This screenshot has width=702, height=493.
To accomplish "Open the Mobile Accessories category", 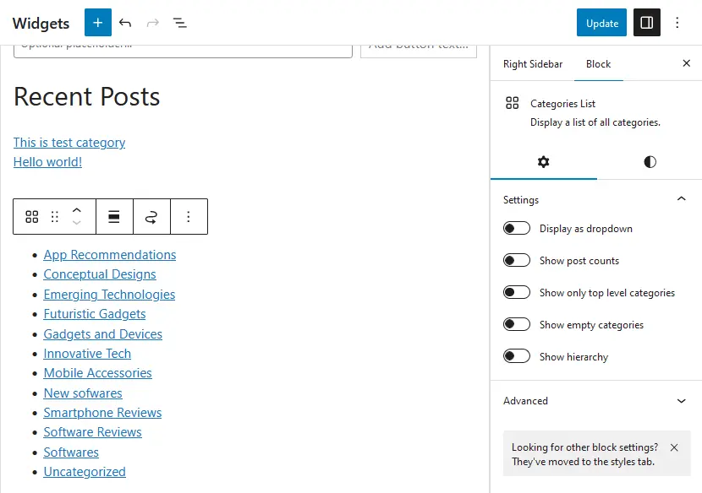I will point(97,373).
